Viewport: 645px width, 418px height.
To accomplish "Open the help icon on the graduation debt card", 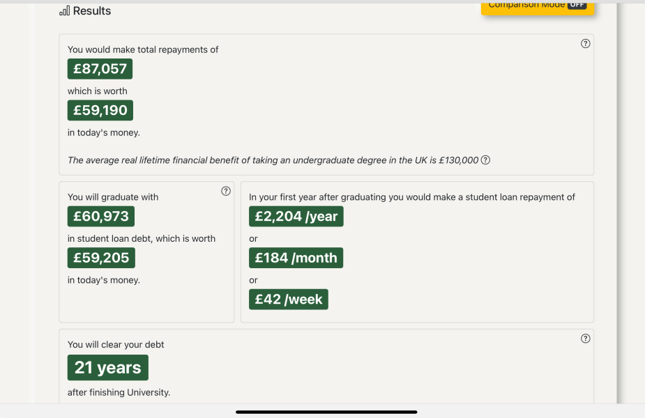I will coord(226,191).
